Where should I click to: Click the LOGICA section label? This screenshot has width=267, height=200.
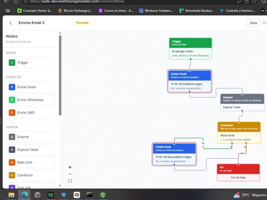pos(12,127)
